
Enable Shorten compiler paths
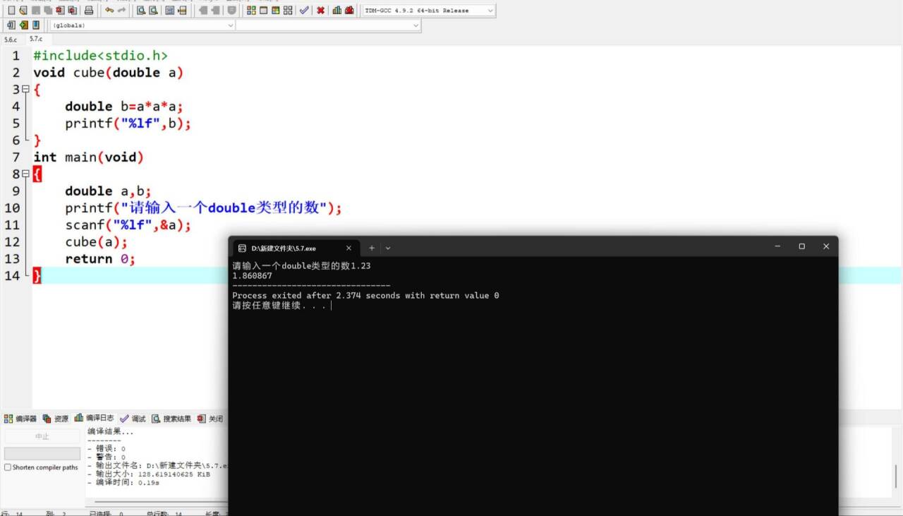point(7,467)
